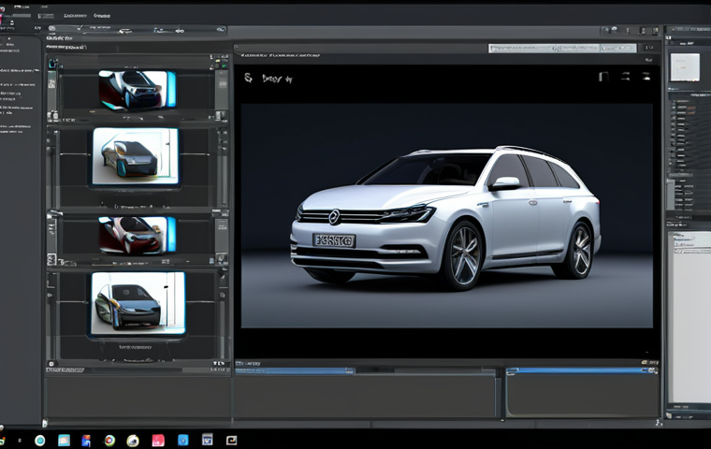This screenshot has height=449, width=711.
Task: Open the pink app icon on the taskbar
Action: pyautogui.click(x=158, y=441)
